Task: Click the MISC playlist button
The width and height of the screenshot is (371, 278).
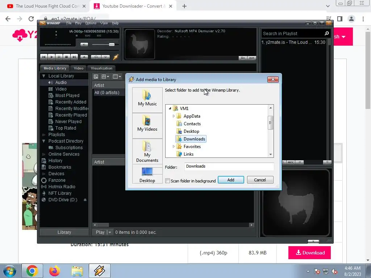Action: click(291, 162)
